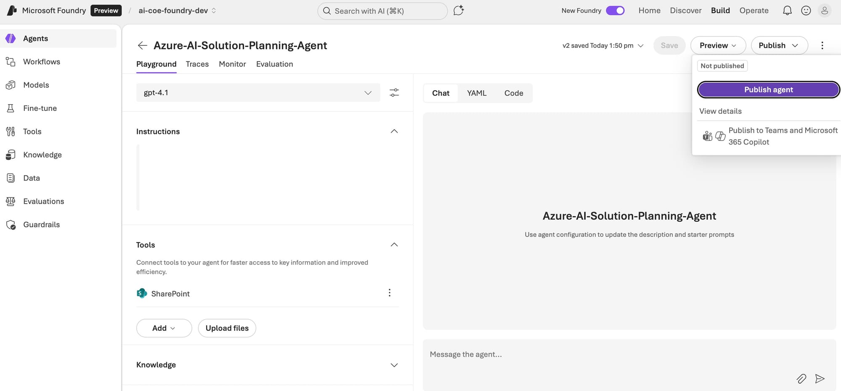The height and width of the screenshot is (391, 841).
Task: Click the paperclip attach file icon
Action: pyautogui.click(x=801, y=379)
